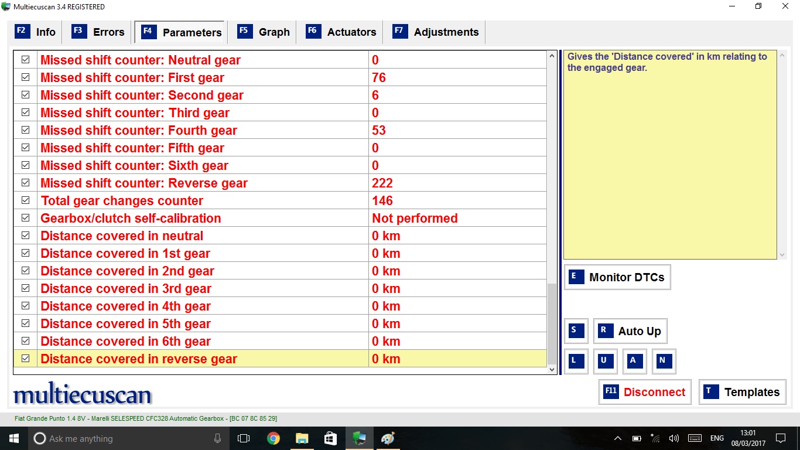The height and width of the screenshot is (450, 800).
Task: Uncheck the Total gear changes counter parameter
Action: (x=25, y=200)
